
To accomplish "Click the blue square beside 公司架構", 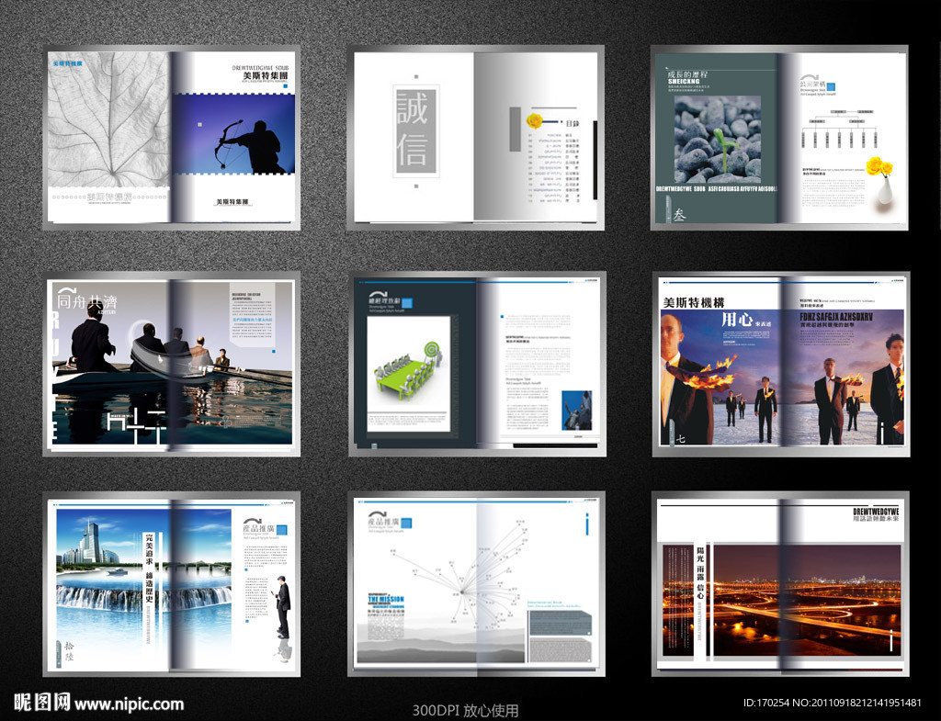I will (831, 87).
